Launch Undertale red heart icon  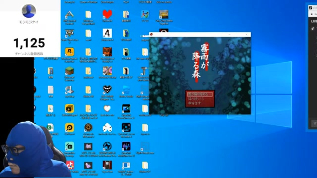[x=107, y=14]
